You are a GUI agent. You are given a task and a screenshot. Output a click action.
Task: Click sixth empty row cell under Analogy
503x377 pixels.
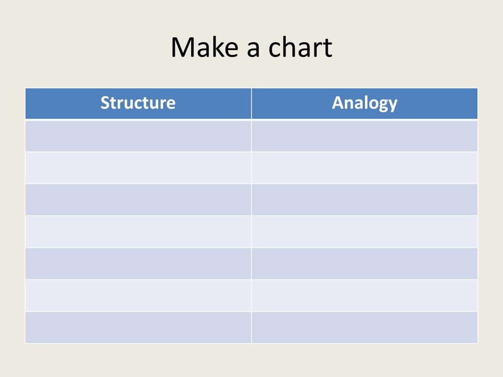pyautogui.click(x=365, y=296)
